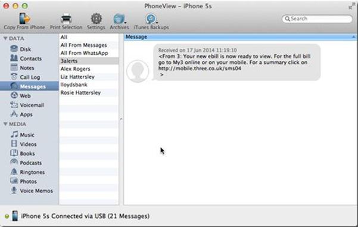Click the green connection status indicator
358x227 pixels.
point(7,216)
